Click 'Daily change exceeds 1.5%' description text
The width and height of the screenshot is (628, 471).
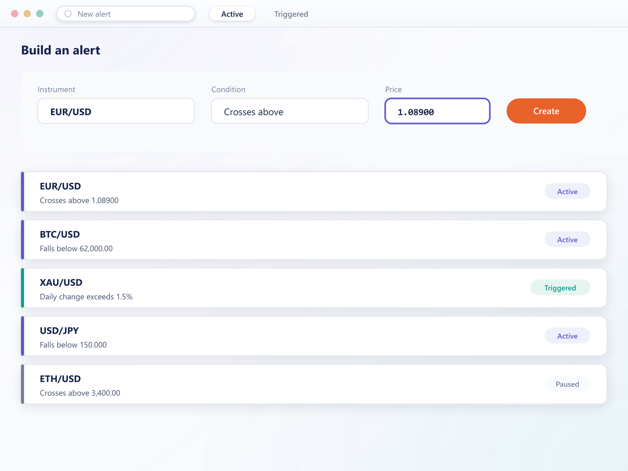click(x=86, y=297)
